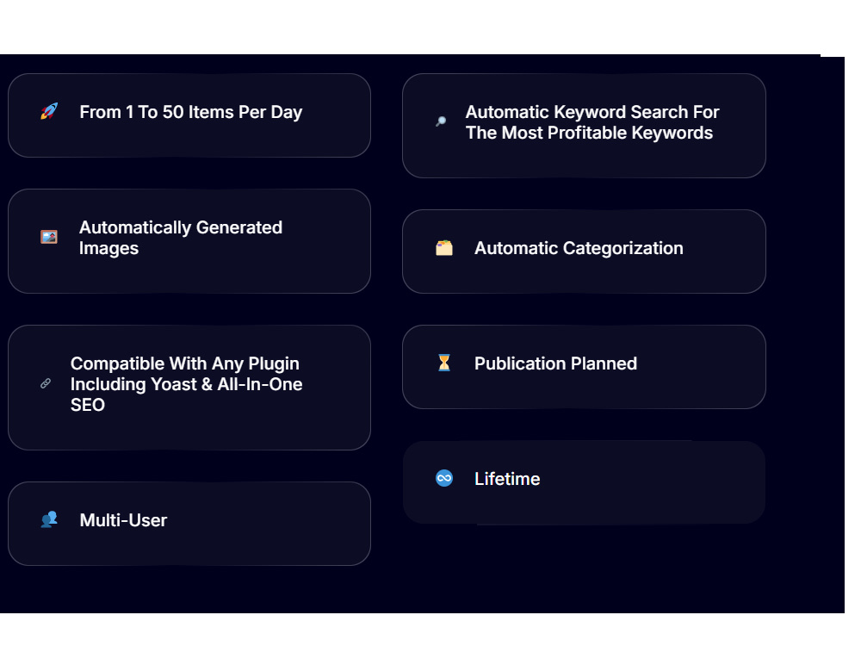Click 'Automatic Categorization' label
Viewport: 861px width, 646px height.
[579, 248]
